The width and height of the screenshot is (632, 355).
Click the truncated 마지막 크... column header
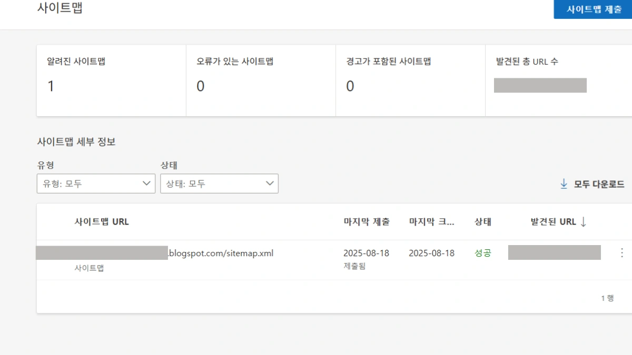(432, 222)
